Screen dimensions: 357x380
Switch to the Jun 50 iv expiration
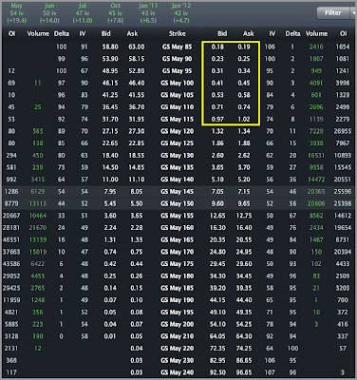49,13
